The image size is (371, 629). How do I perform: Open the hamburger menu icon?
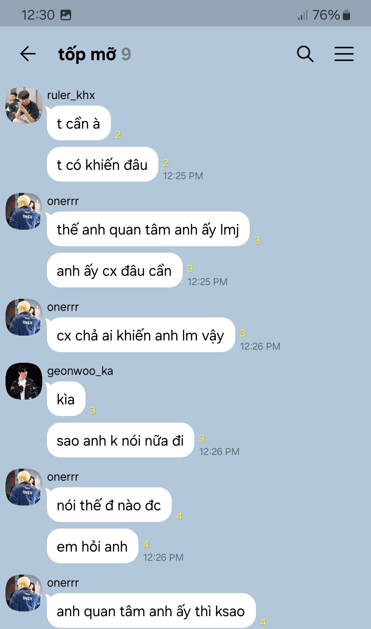pyautogui.click(x=344, y=54)
